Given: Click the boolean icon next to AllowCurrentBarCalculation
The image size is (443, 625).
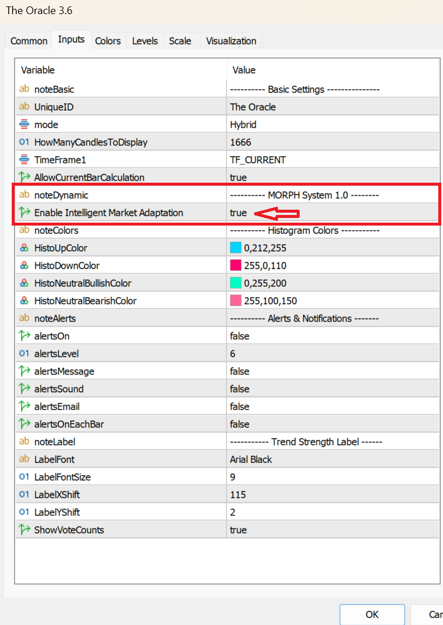Looking at the screenshot, I should click(x=24, y=177).
